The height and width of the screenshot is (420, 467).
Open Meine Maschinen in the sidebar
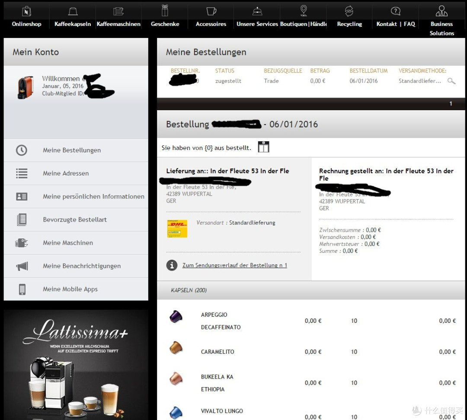(76, 242)
